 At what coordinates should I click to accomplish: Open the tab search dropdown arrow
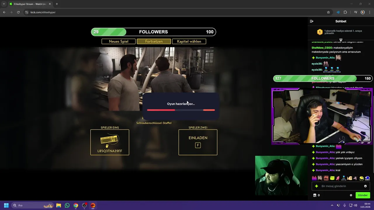(x=4, y=4)
